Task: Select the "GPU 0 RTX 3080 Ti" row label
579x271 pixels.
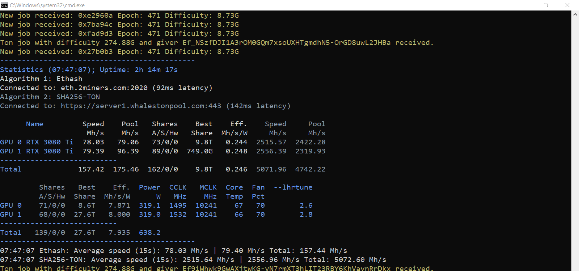Action: (37, 142)
